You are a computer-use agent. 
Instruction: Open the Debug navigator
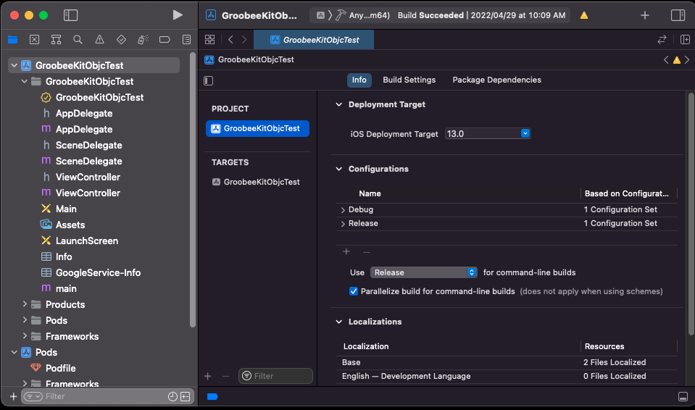(x=143, y=40)
